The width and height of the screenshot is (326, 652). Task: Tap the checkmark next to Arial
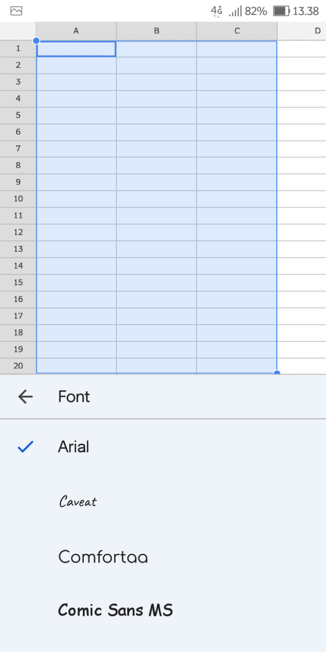tap(25, 447)
